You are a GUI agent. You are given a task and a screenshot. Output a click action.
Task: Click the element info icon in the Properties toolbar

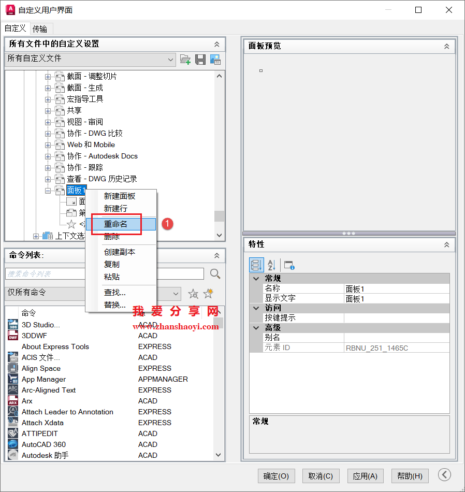[289, 265]
